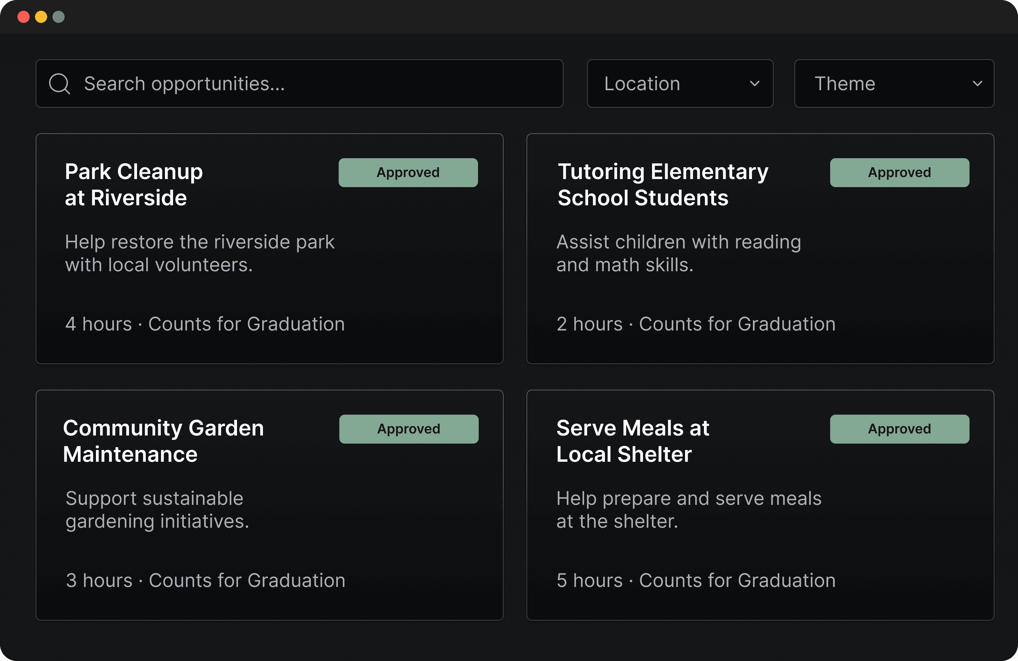Open Serve Meals at Local Shelter title

coord(633,441)
